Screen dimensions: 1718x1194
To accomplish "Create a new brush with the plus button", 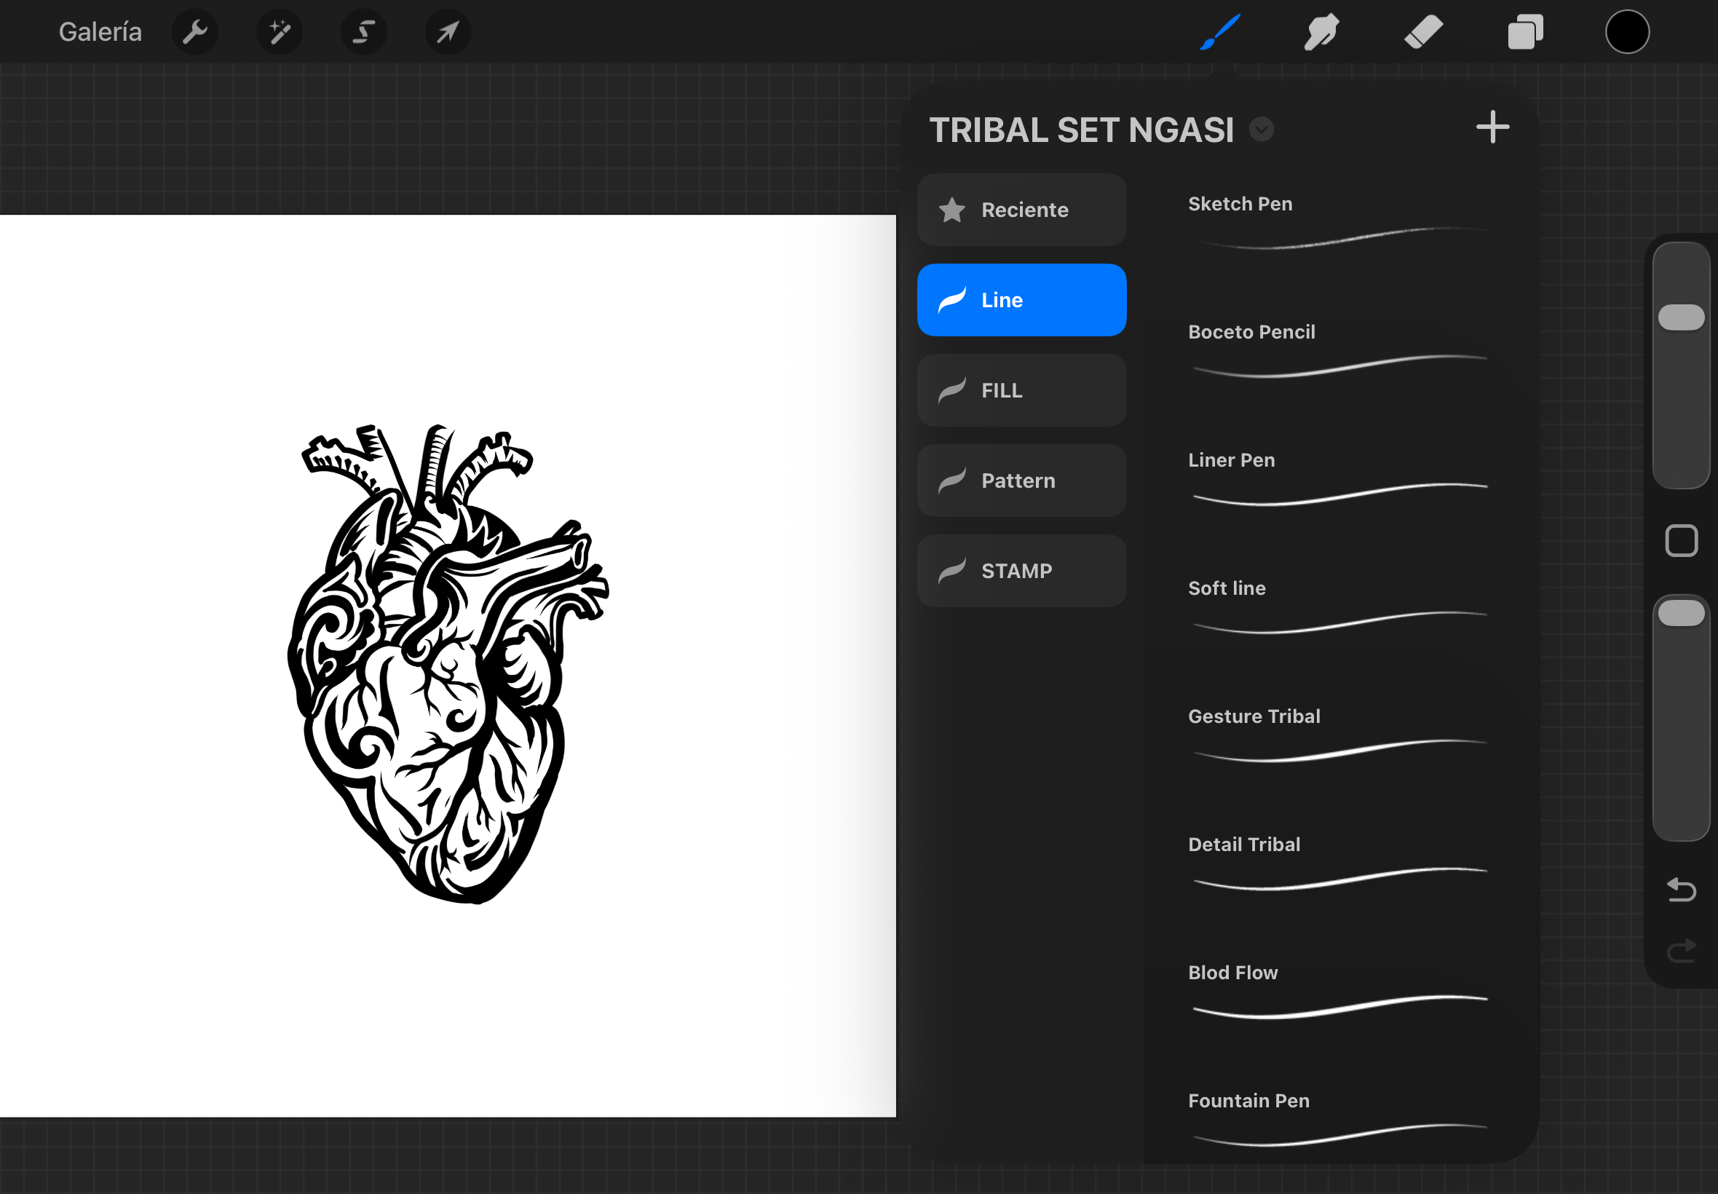I will [x=1492, y=127].
